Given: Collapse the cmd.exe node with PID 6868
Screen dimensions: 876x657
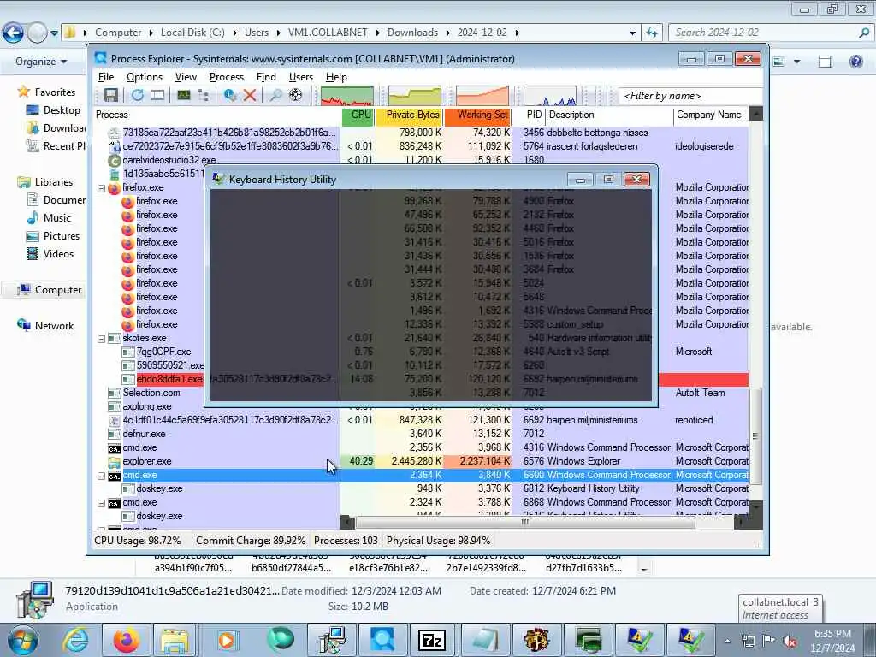Looking at the screenshot, I should (101, 503).
